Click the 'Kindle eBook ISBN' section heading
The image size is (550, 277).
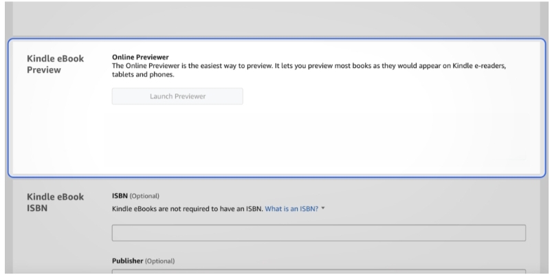(55, 202)
